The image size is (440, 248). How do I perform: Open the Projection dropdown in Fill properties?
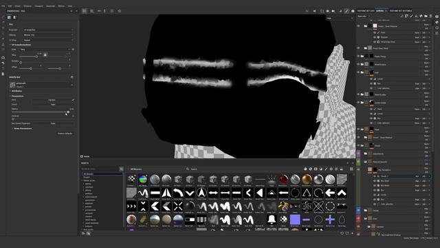tap(49, 30)
